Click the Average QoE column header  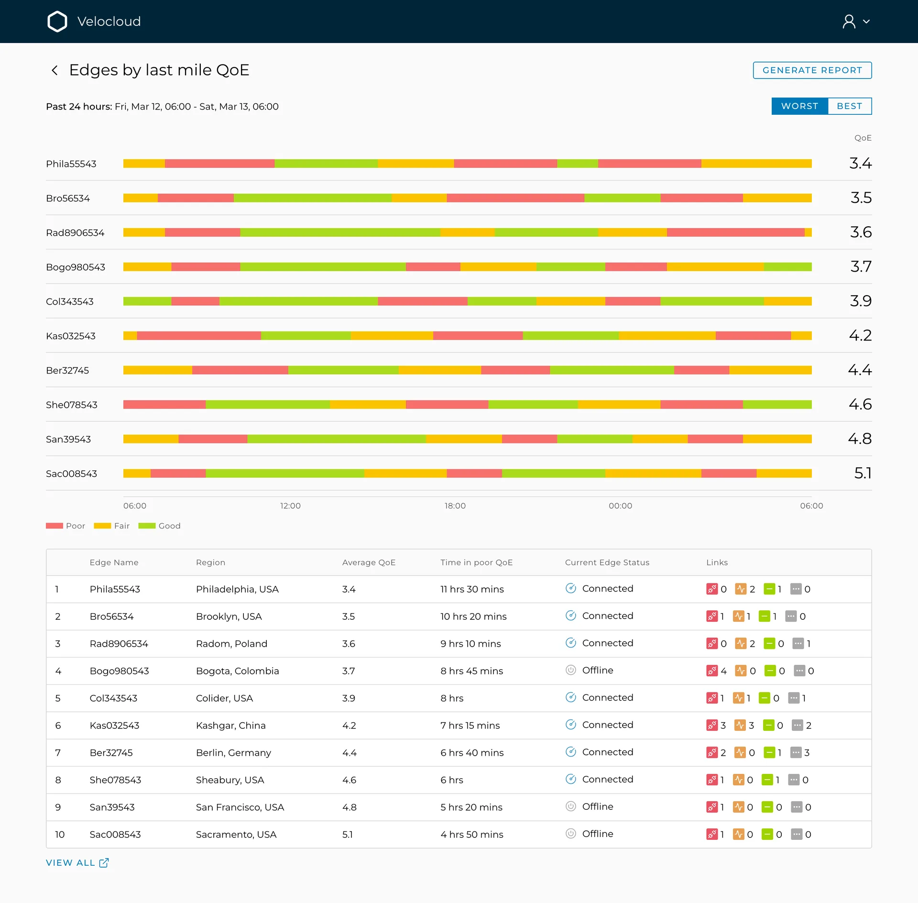click(x=369, y=562)
